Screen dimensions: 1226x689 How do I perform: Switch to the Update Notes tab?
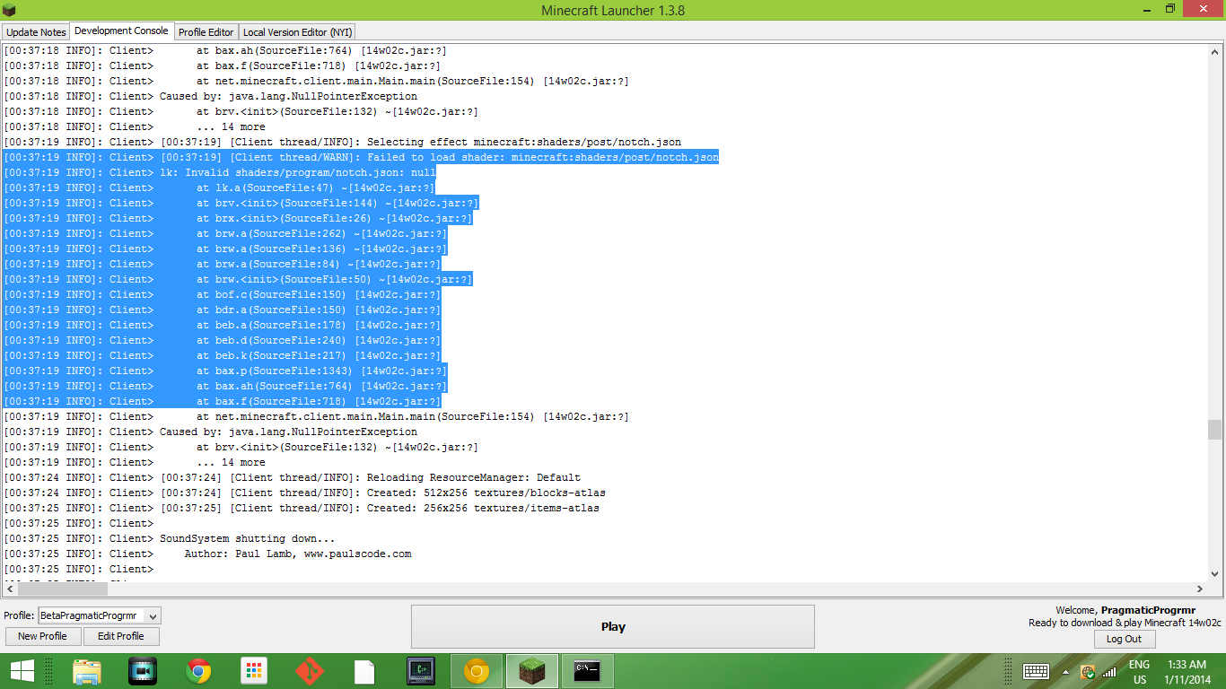coord(36,32)
